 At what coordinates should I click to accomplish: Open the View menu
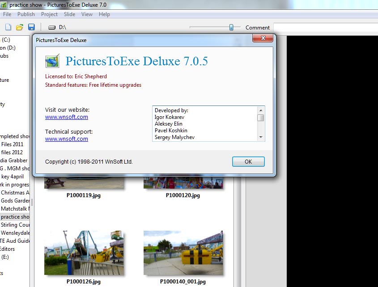(x=87, y=14)
